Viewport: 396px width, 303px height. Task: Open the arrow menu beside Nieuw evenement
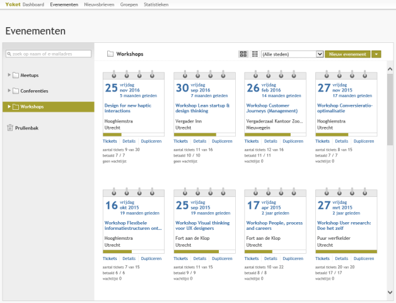(x=376, y=54)
